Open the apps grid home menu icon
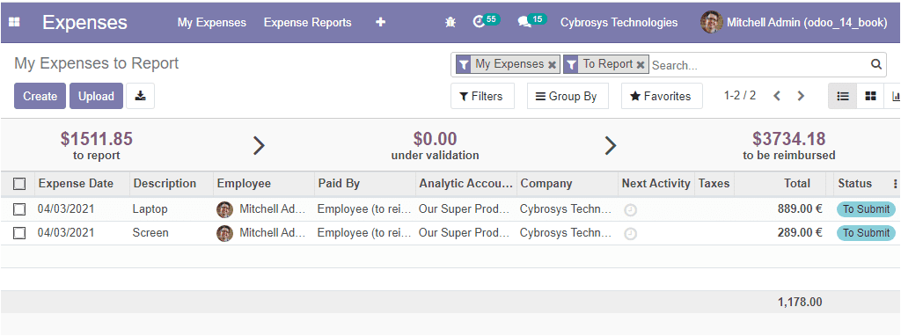 pos(14,22)
